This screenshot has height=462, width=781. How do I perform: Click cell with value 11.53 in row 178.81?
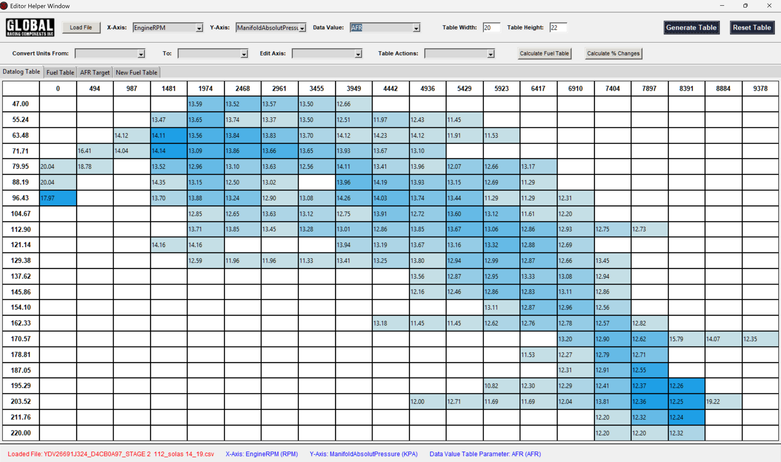538,355
